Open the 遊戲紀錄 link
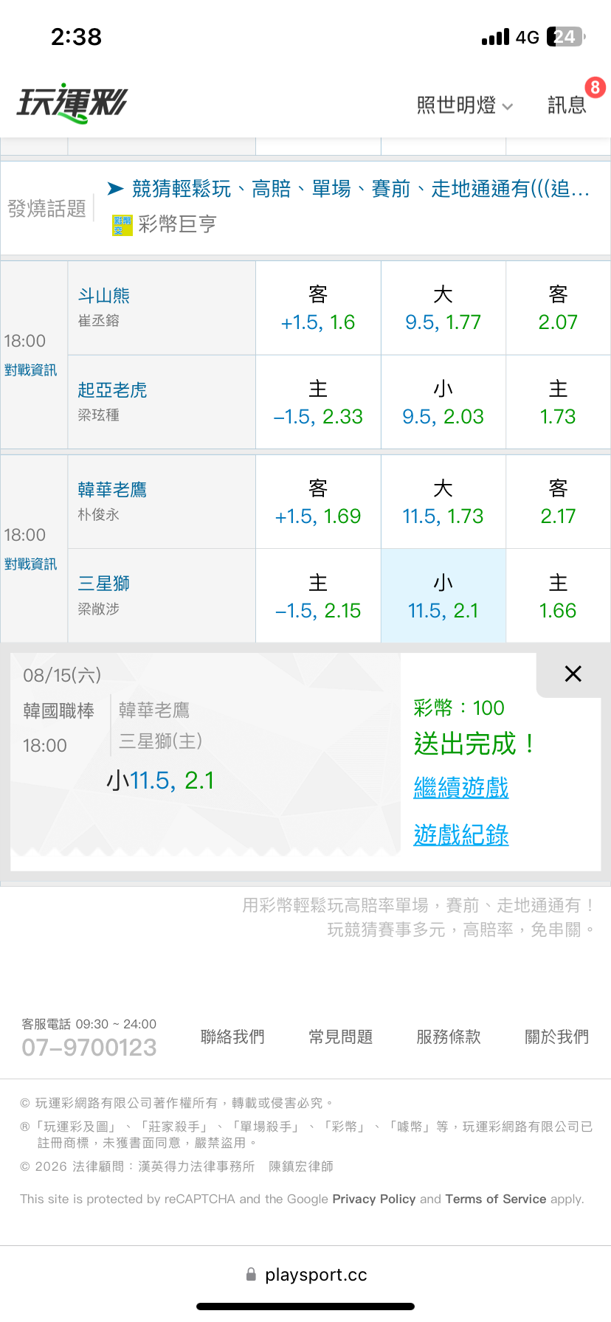611x1322 pixels. click(x=461, y=835)
